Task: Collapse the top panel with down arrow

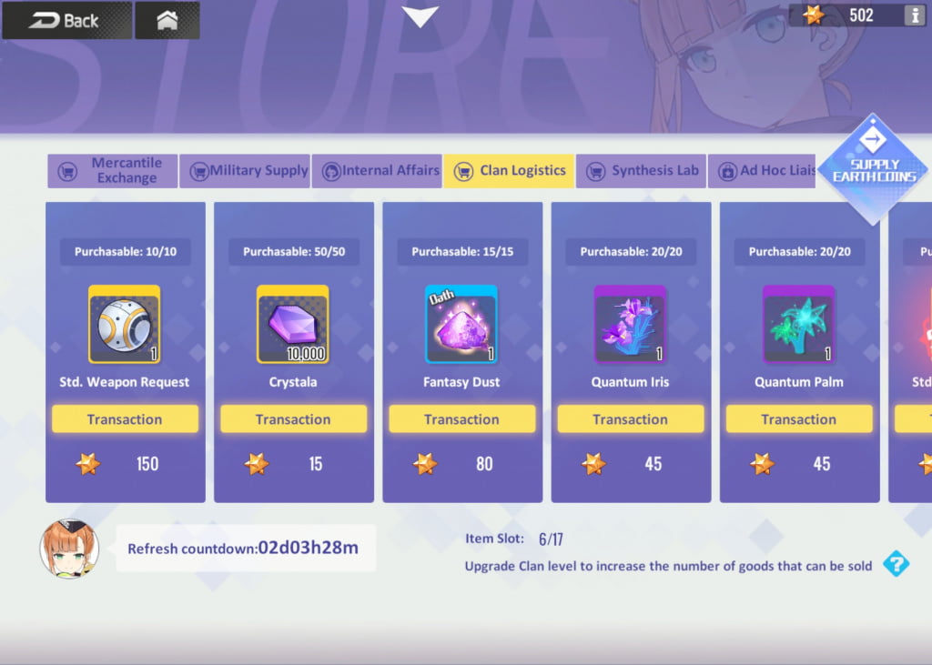Action: pyautogui.click(x=420, y=16)
